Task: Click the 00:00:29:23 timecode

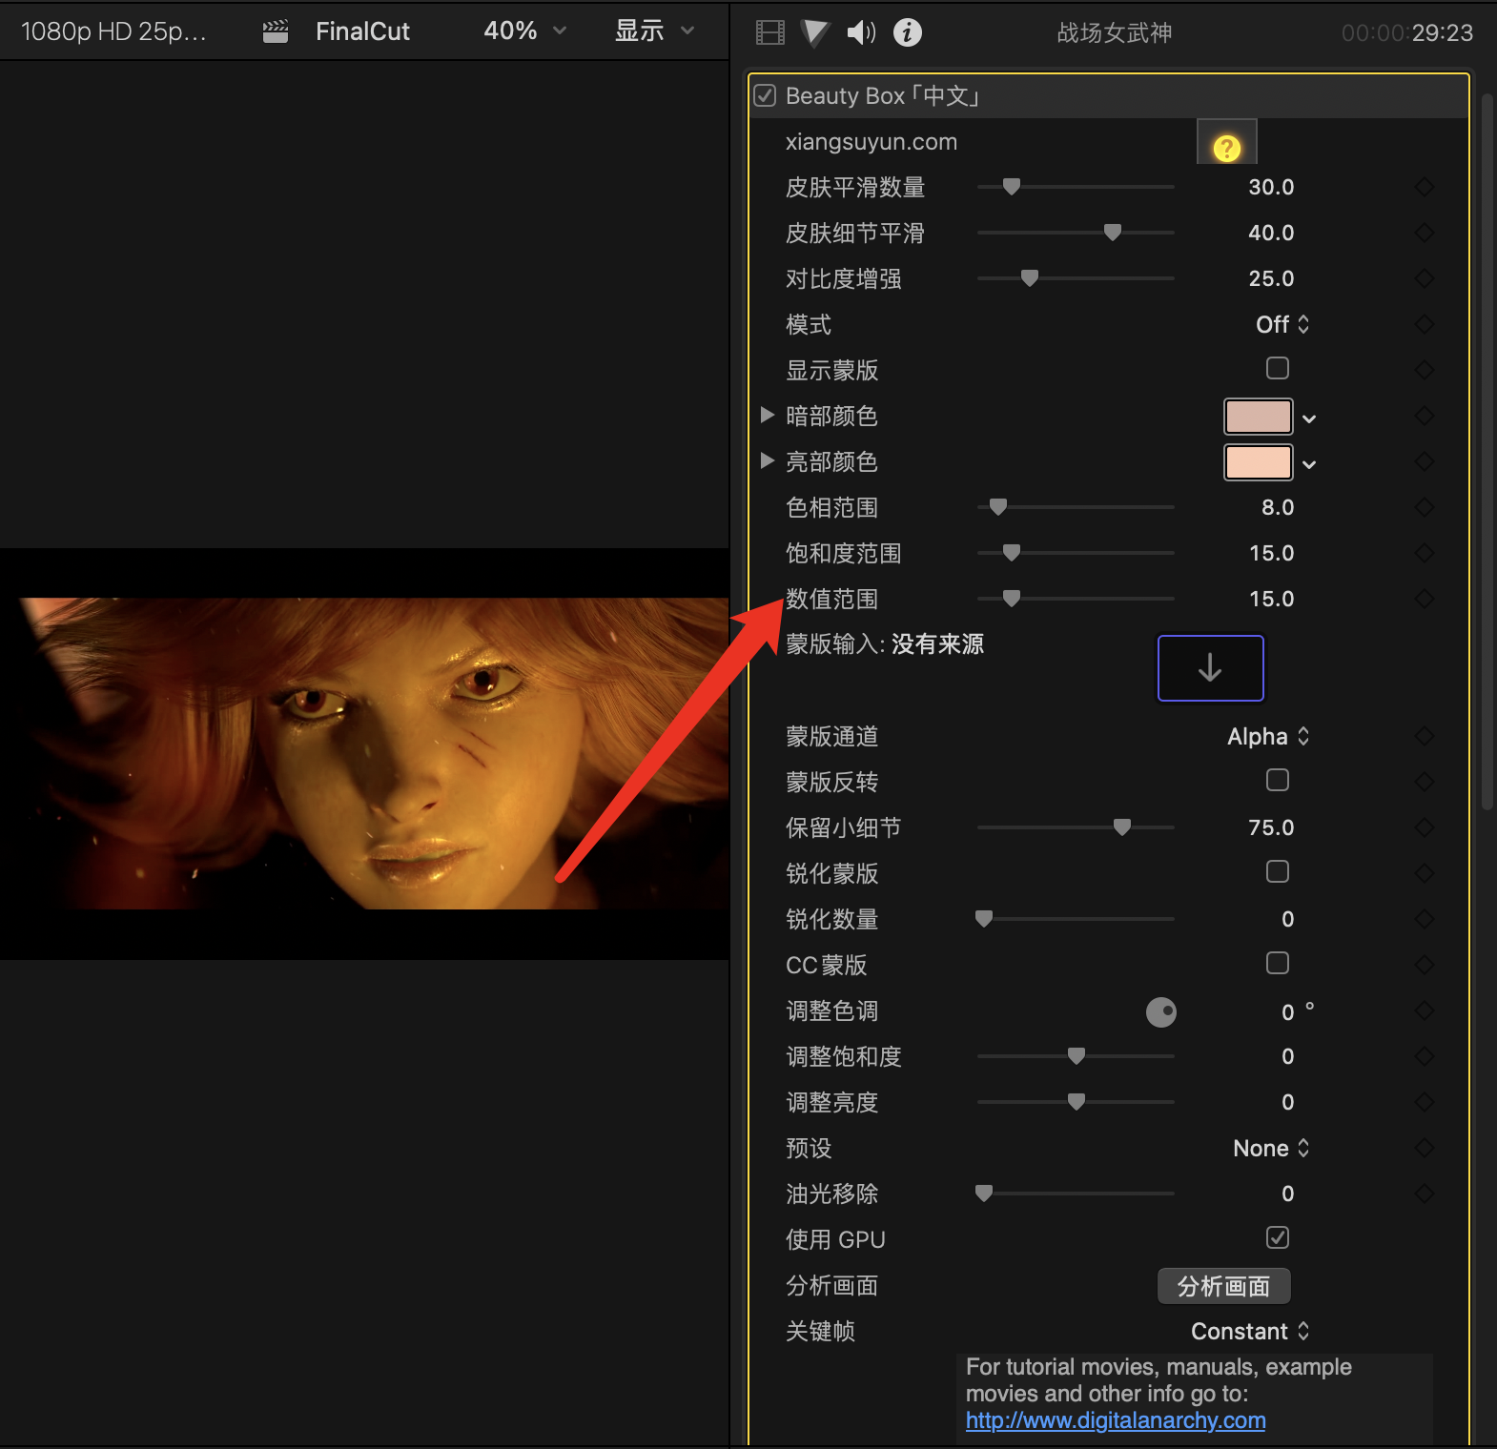Action: [1407, 33]
